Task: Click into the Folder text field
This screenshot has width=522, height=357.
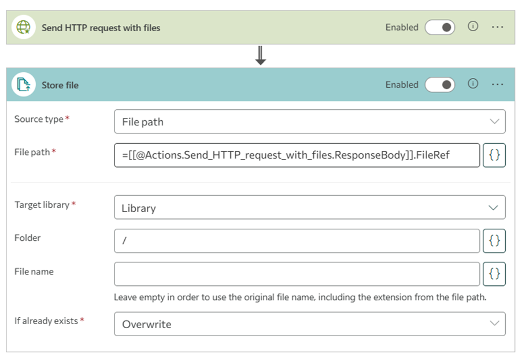Action: click(x=297, y=241)
